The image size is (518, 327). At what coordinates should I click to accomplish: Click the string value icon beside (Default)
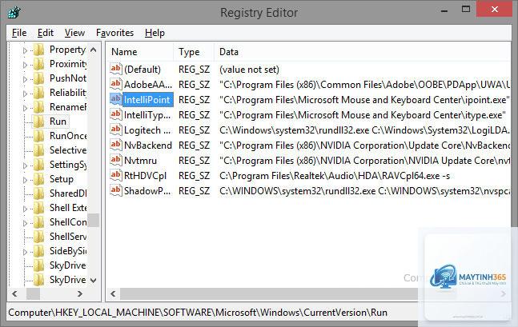pyautogui.click(x=115, y=69)
